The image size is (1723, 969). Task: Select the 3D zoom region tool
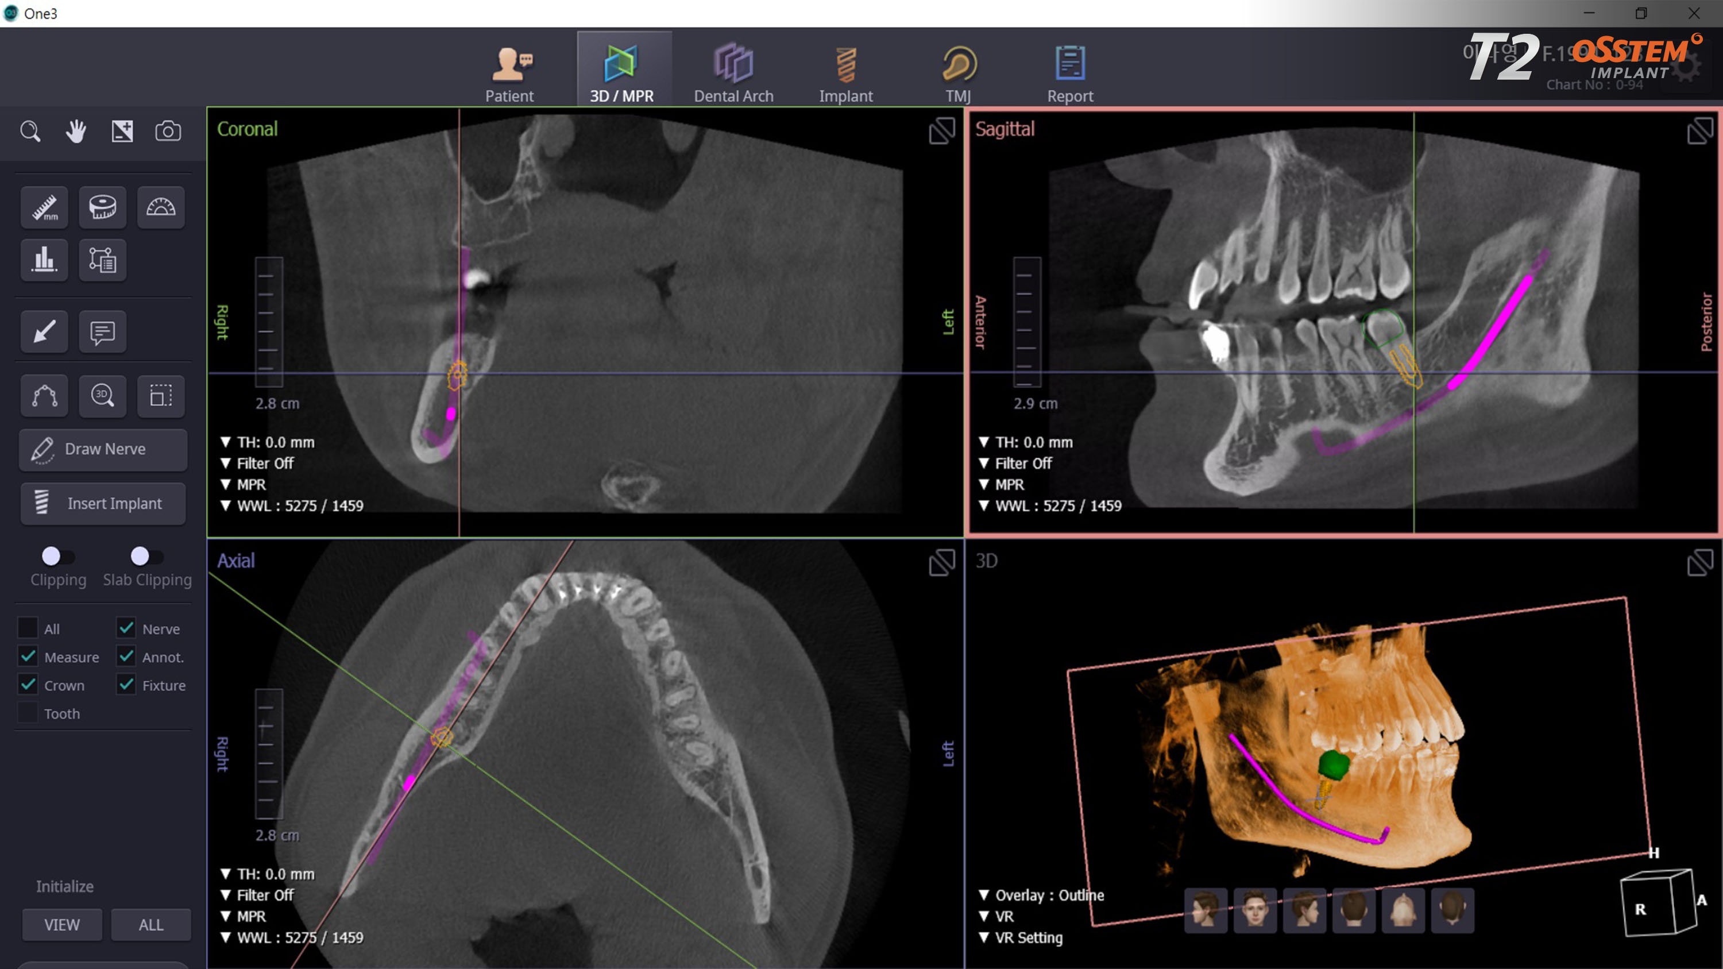(x=102, y=396)
